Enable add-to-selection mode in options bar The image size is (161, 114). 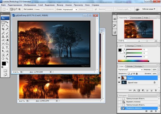[x=14, y=9]
